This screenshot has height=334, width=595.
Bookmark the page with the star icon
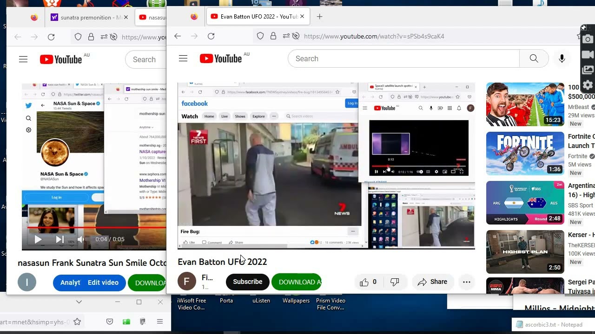[77, 321]
